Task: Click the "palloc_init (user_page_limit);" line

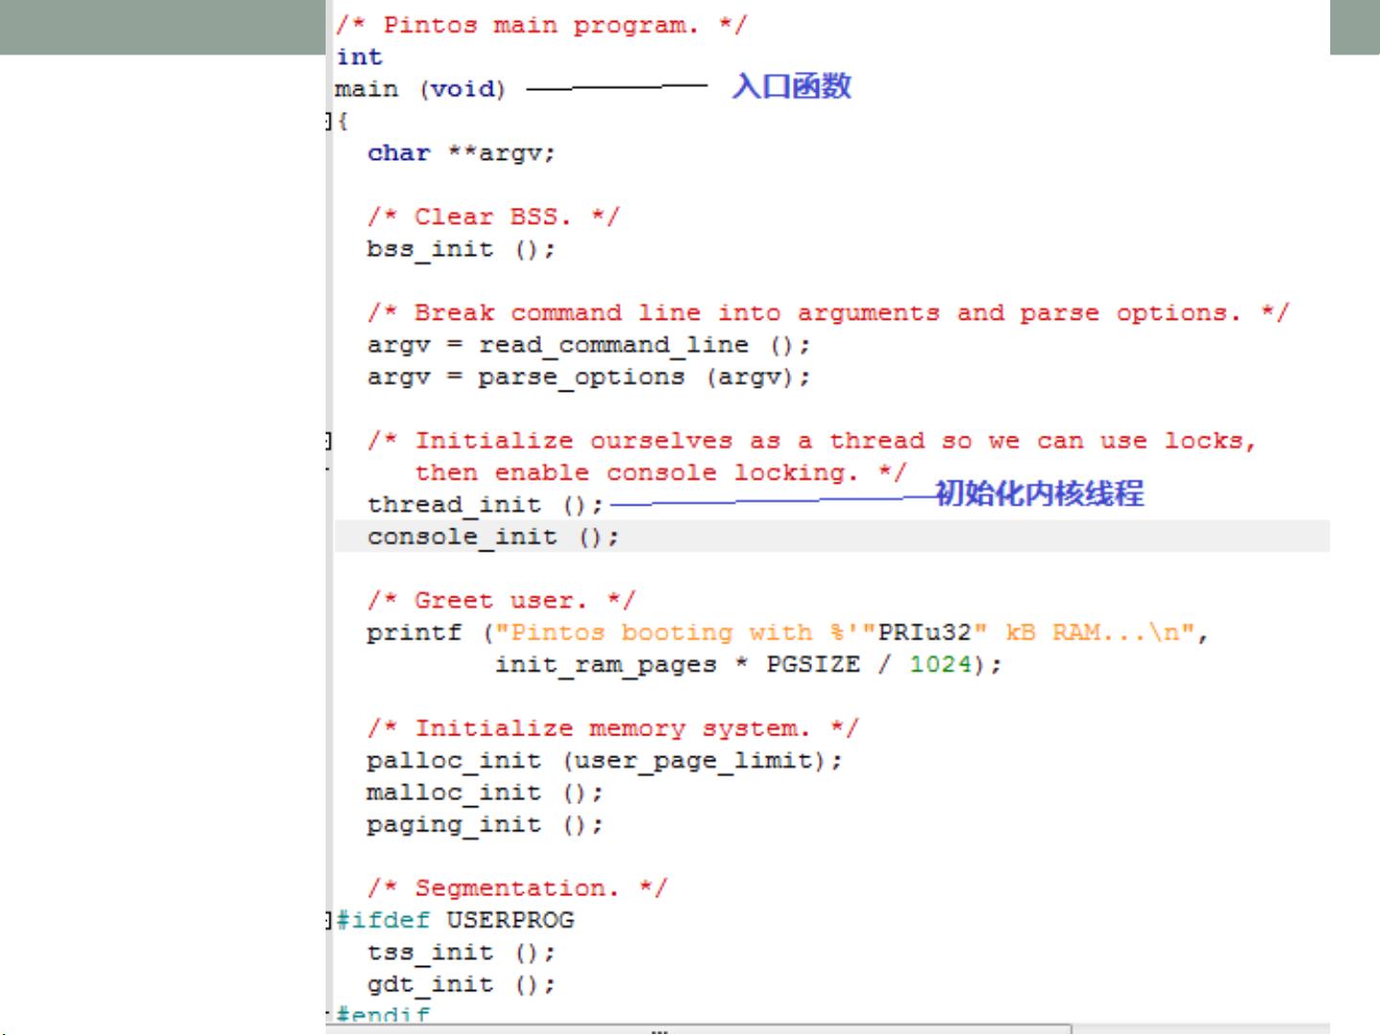Action: [x=604, y=761]
